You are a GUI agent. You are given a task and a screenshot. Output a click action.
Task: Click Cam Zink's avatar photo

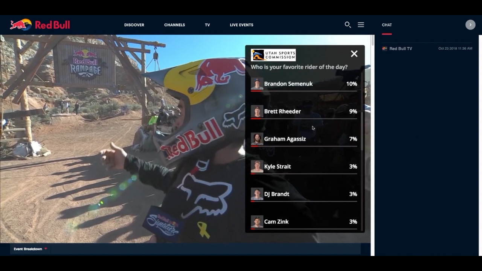(257, 221)
